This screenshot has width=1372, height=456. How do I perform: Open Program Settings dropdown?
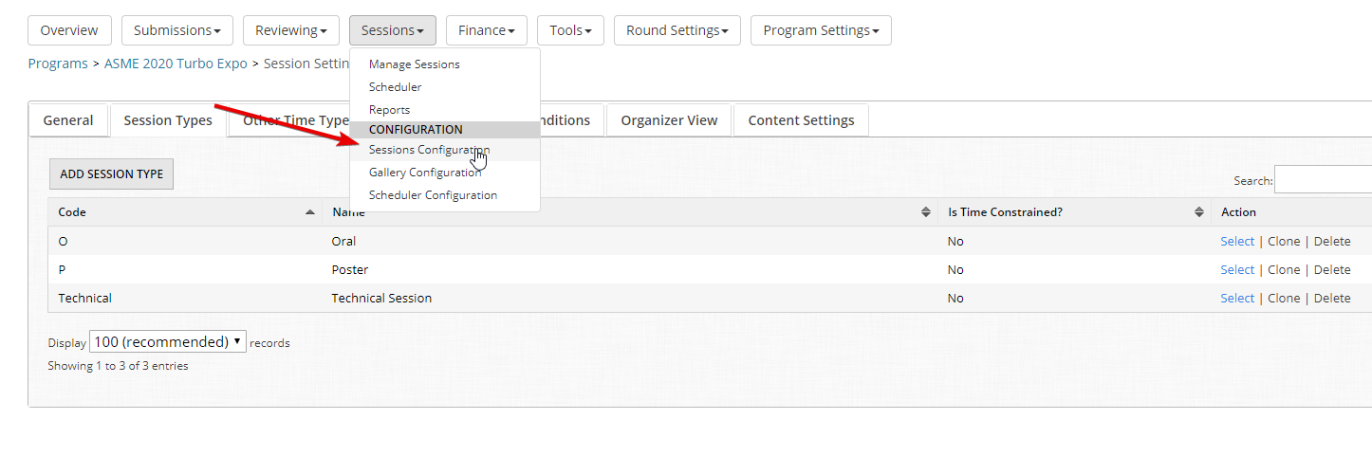point(820,30)
